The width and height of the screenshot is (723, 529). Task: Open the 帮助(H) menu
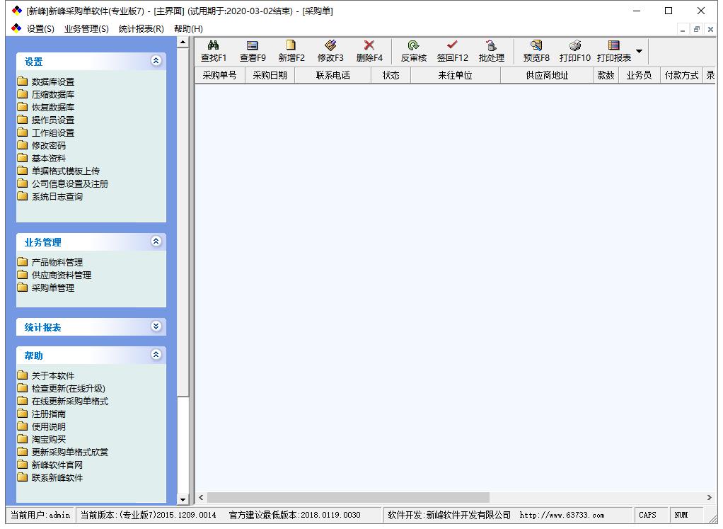[x=188, y=28]
